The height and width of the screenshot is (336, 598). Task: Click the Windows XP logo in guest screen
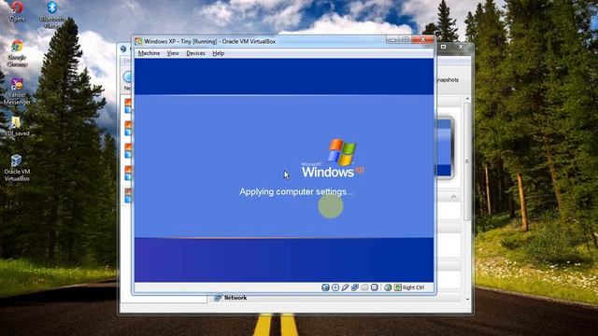(333, 158)
